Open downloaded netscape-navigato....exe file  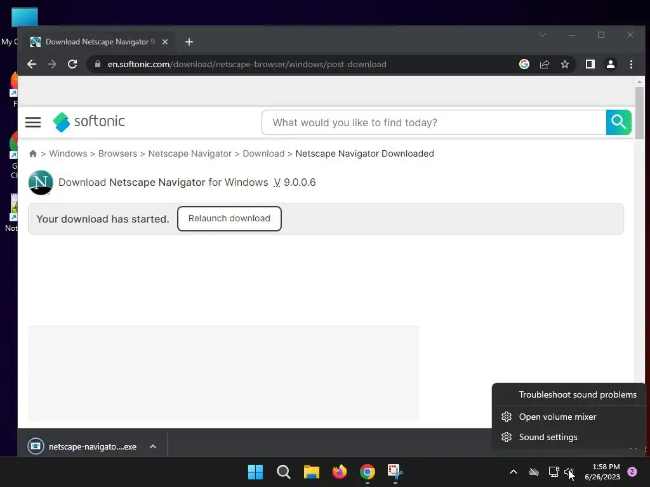click(x=82, y=446)
